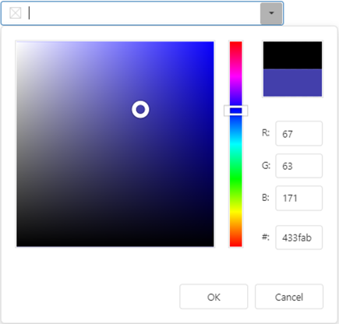Viewport: 339px width, 324px height.
Task: Choose white in the gradient's top-left corner
Action: tap(18, 43)
